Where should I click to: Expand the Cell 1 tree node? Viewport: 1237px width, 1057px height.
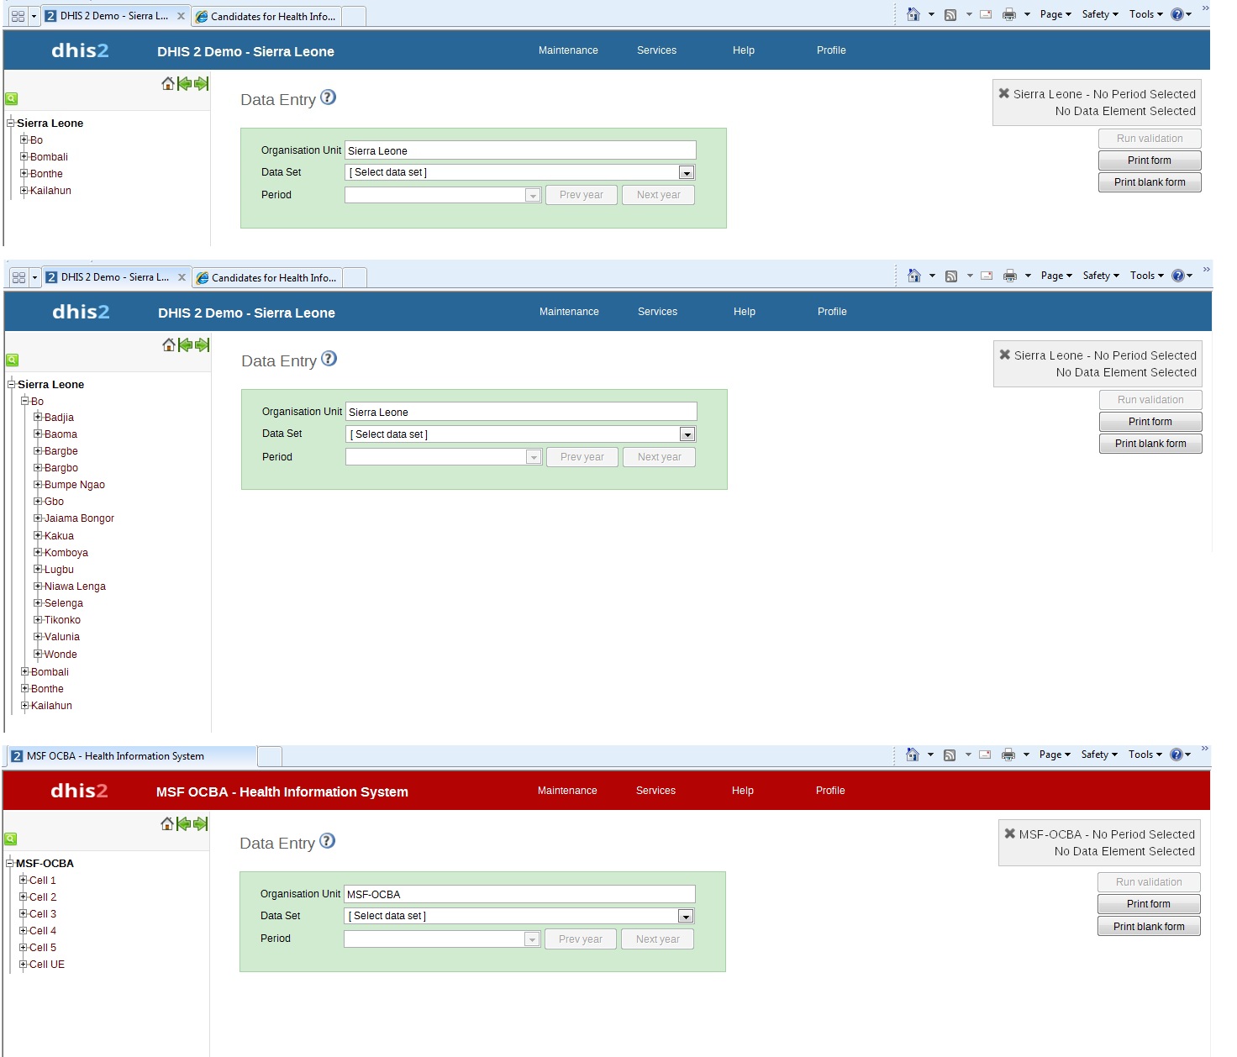[24, 880]
